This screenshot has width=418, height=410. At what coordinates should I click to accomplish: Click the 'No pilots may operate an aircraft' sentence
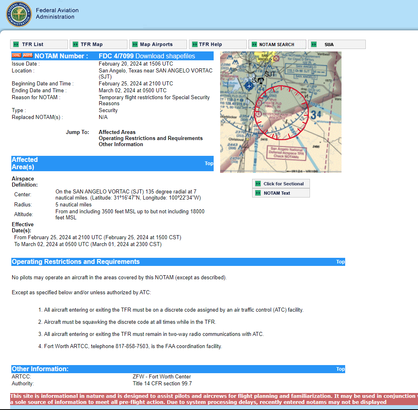(119, 278)
